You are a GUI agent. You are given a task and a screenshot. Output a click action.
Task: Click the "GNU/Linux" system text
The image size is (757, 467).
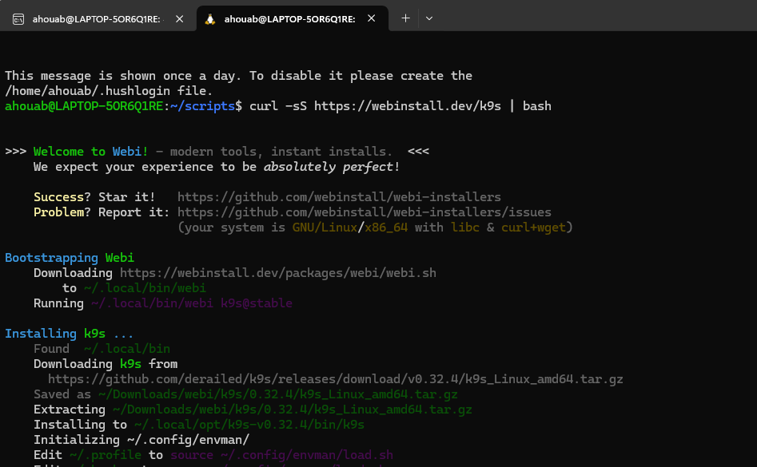click(325, 228)
